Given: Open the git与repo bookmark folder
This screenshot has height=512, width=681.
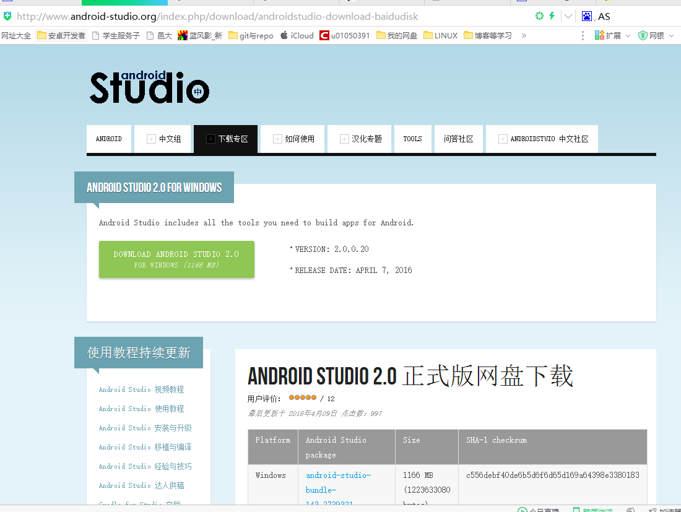Looking at the screenshot, I should (x=251, y=36).
